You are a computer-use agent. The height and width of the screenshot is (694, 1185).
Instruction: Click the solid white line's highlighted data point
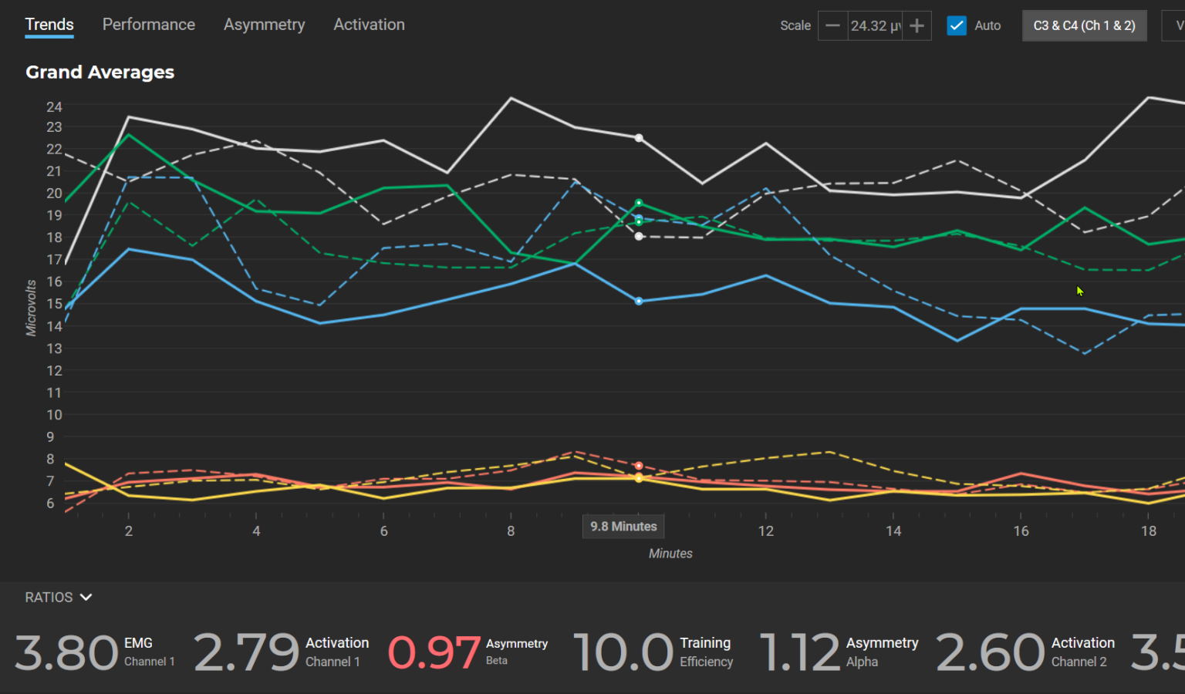[x=639, y=138]
